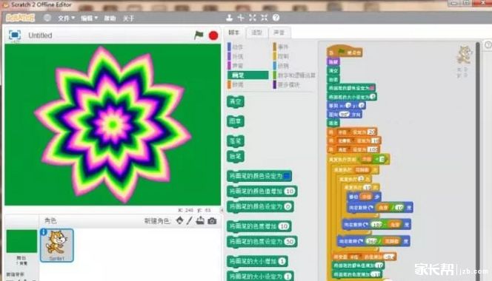Viewport: 492px width, 281px height.
Task: Pick the blue color swatch in pen color block
Action: point(287,176)
